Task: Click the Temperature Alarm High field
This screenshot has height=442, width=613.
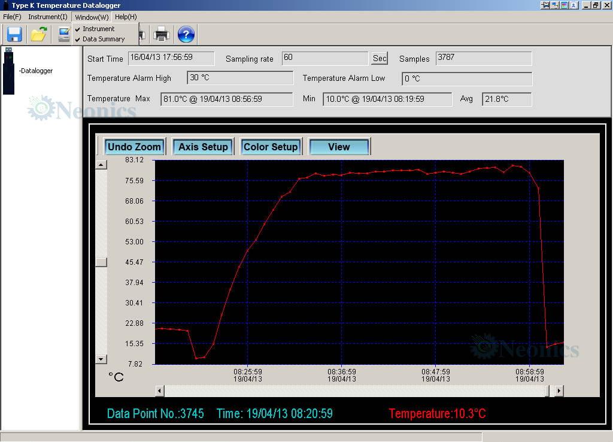Action: pos(240,77)
